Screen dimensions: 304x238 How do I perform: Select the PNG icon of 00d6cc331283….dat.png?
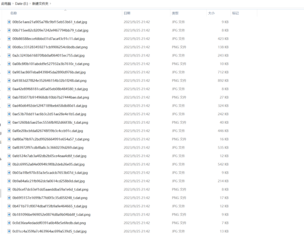point(9,47)
